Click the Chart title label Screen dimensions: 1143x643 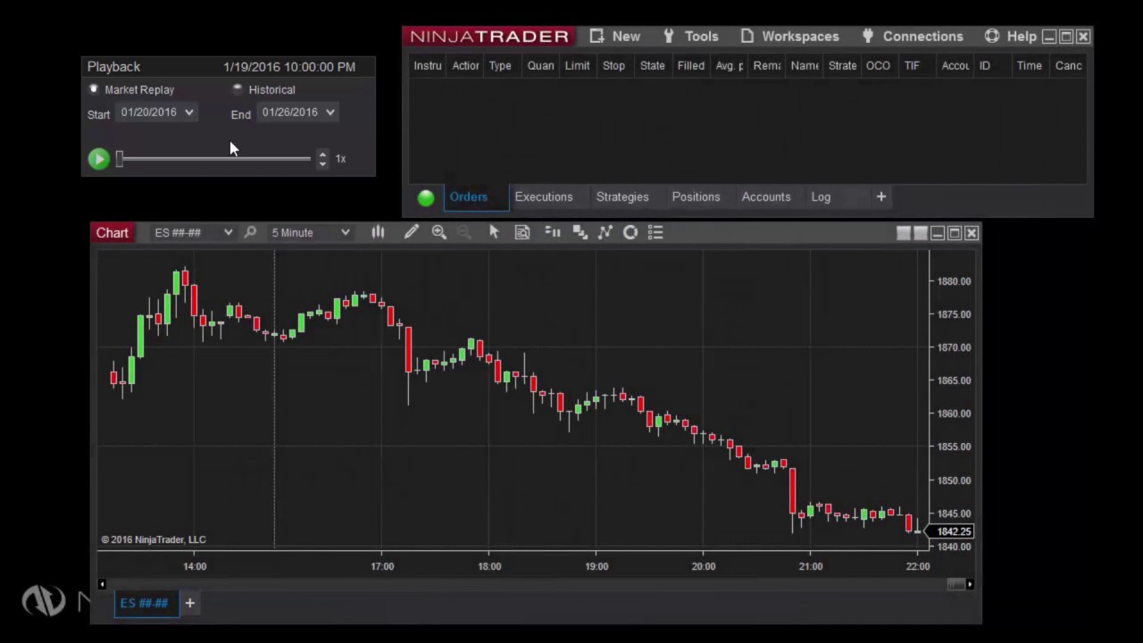pyautogui.click(x=113, y=233)
